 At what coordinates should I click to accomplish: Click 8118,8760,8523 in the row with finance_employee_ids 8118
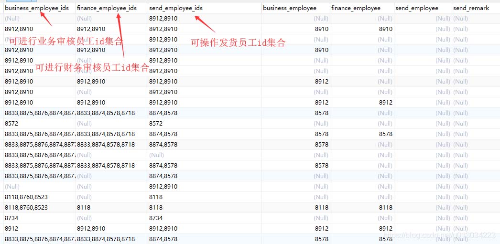(x=40, y=208)
